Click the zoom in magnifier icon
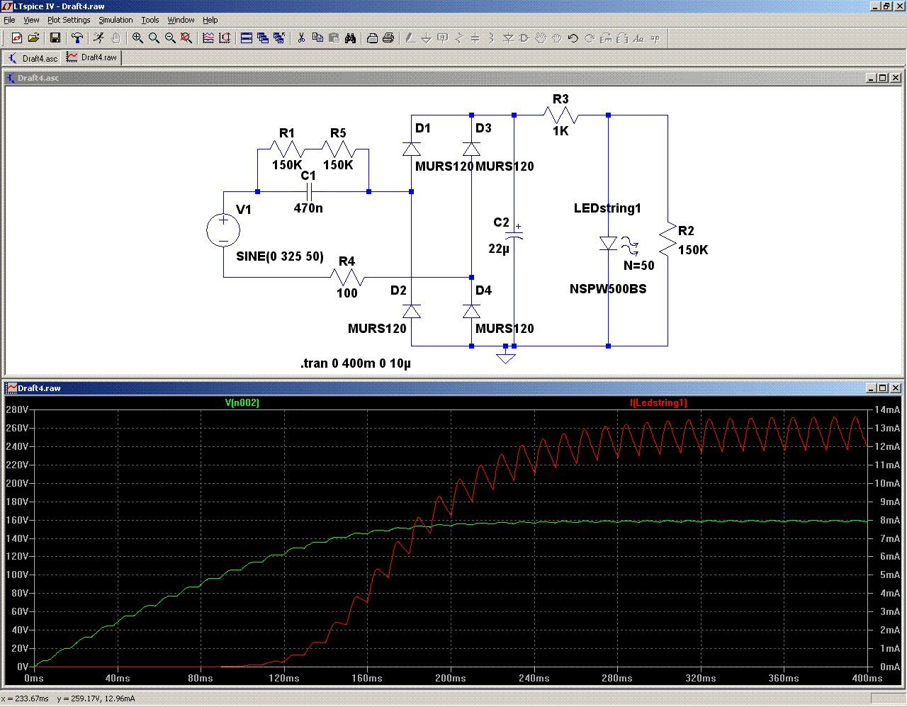Viewport: 907px width, 707px height. click(137, 38)
